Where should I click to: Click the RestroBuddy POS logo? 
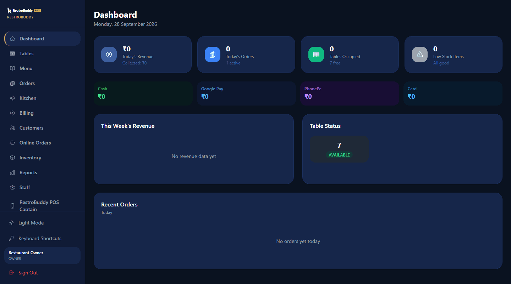click(24, 11)
